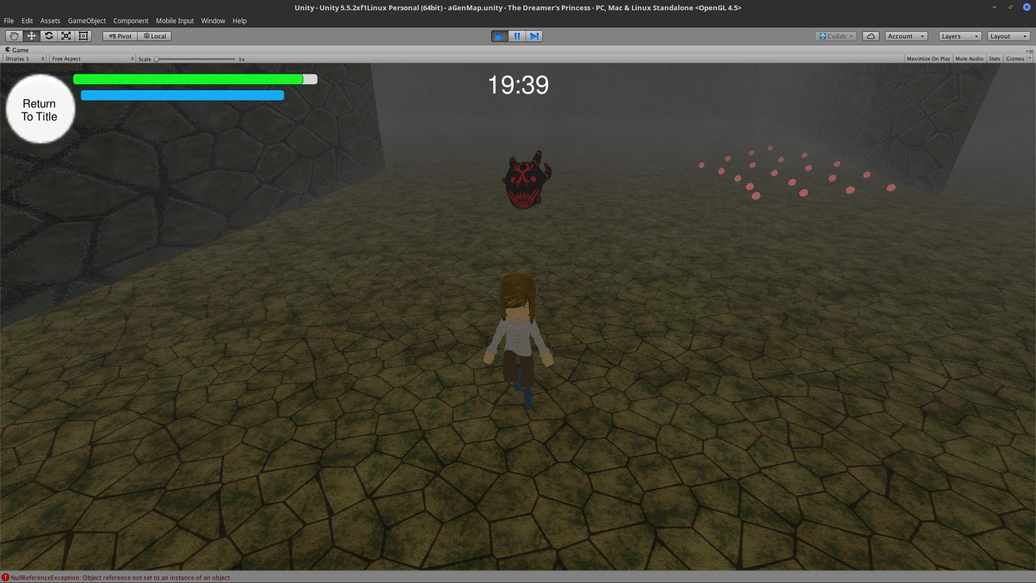Open the cloud services panel
Screen dimensions: 1036x583
870,36
